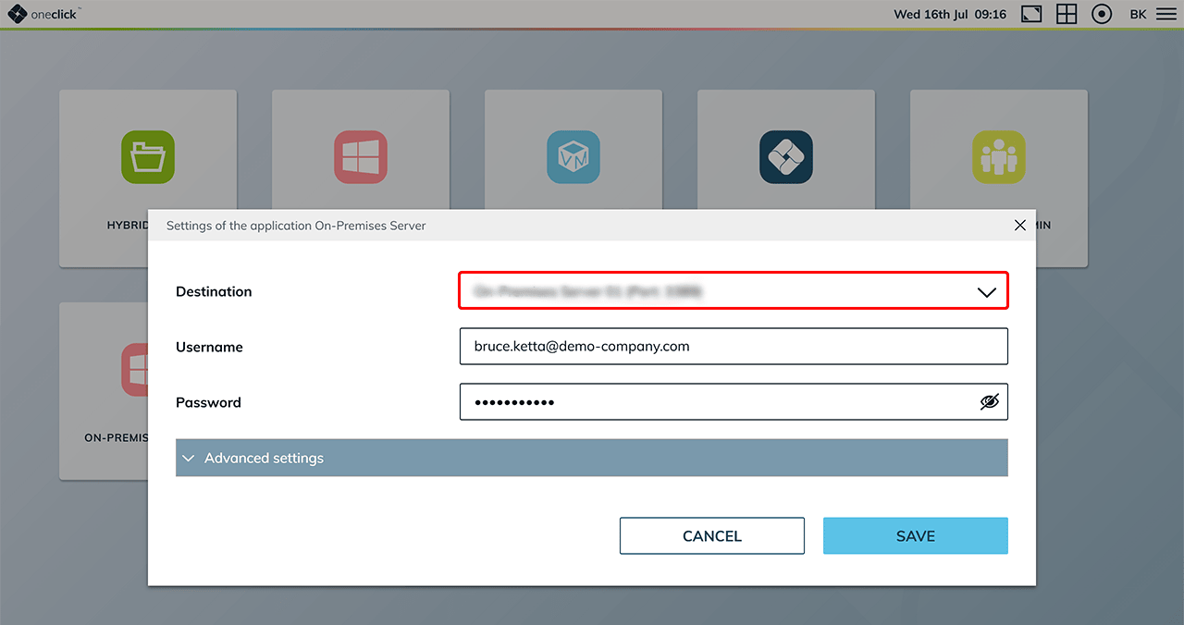Open the green Hybrid folder app icon
1184x625 pixels.
tap(148, 157)
